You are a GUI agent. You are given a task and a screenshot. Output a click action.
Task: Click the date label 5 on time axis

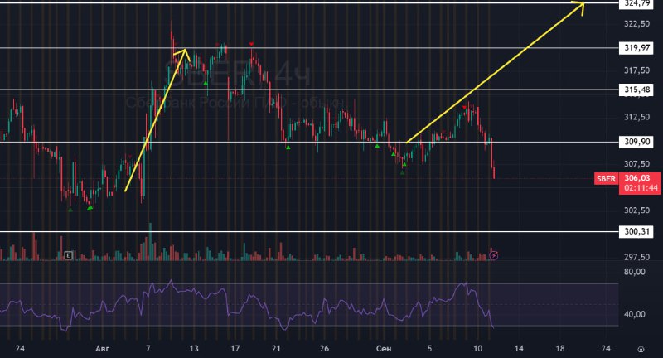pyautogui.click(x=429, y=349)
